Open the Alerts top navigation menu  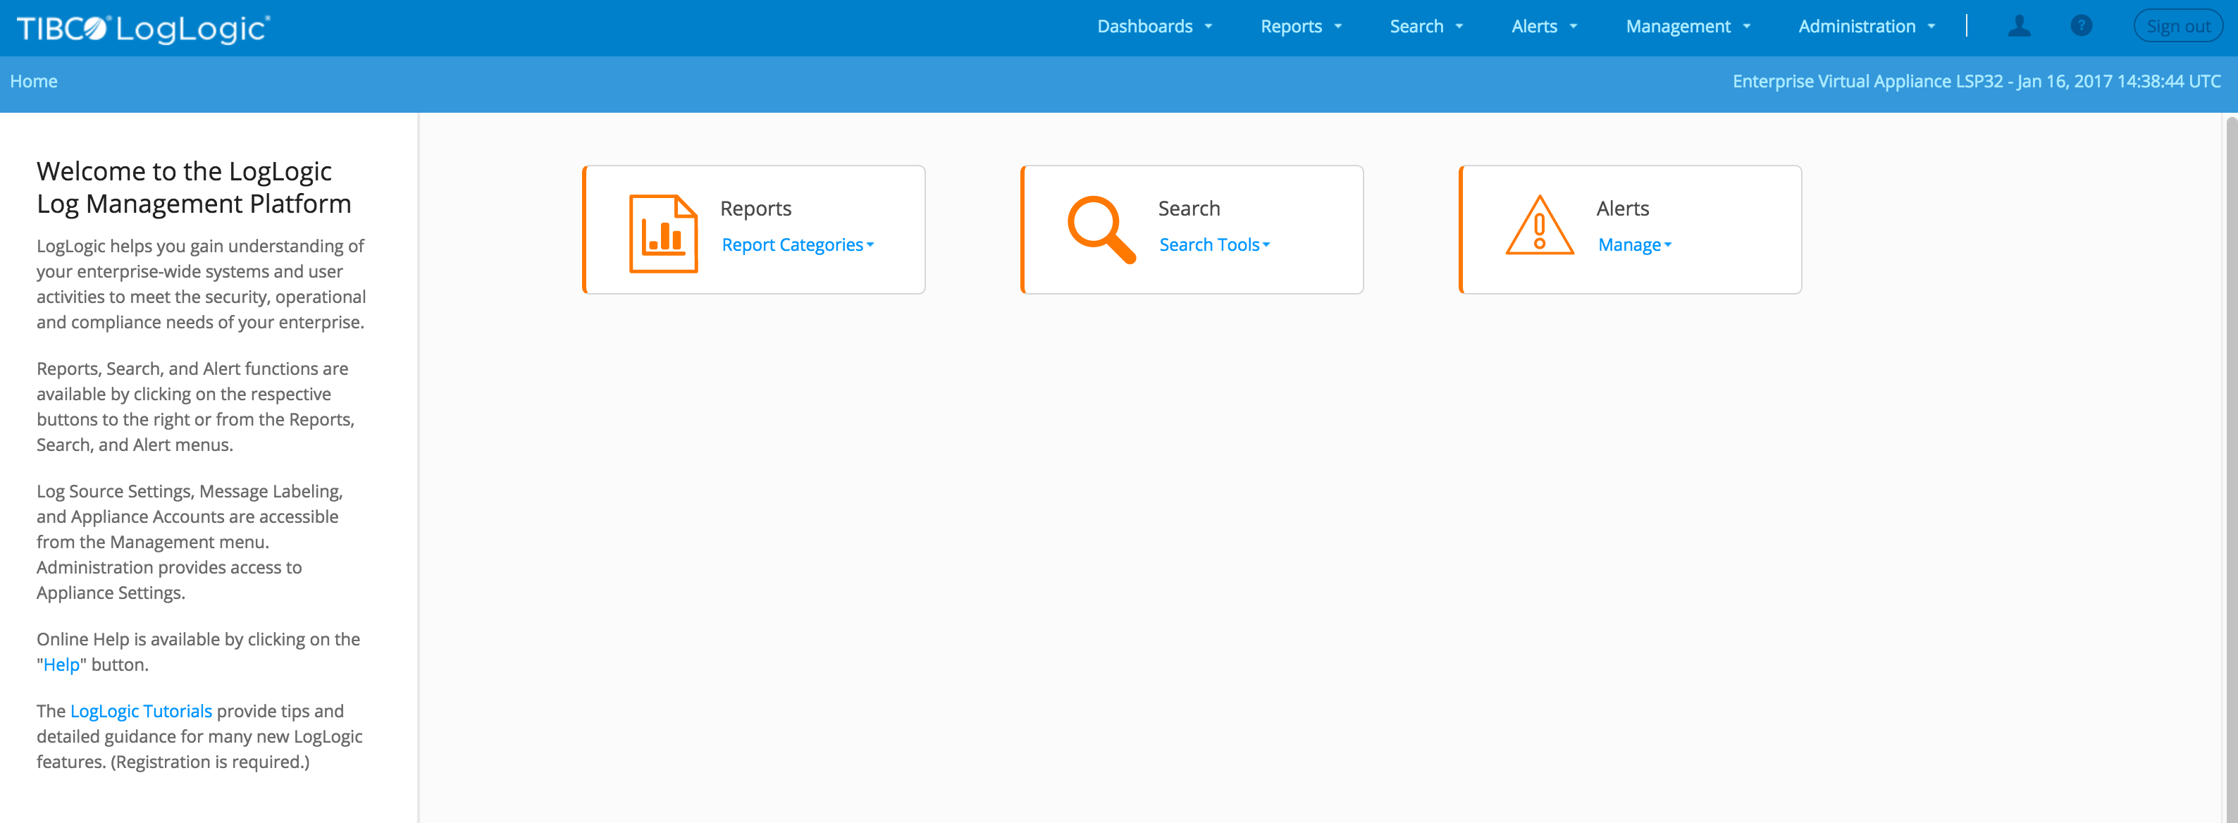coord(1543,27)
